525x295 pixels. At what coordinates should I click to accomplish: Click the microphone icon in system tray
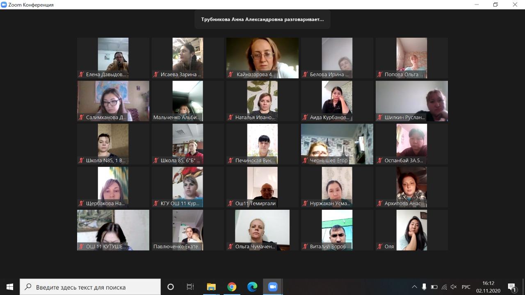click(424, 287)
